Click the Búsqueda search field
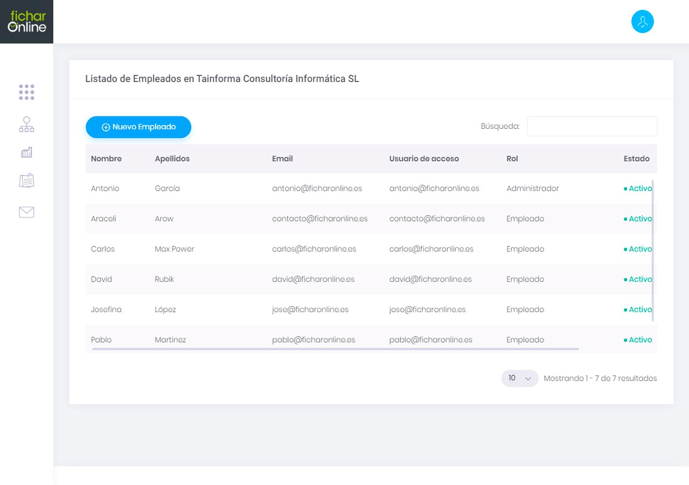689x485 pixels. point(592,127)
